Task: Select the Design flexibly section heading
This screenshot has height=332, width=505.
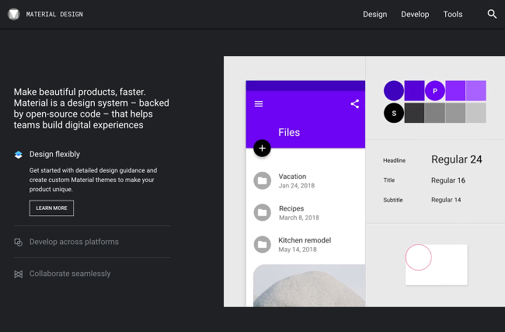Action: [54, 155]
